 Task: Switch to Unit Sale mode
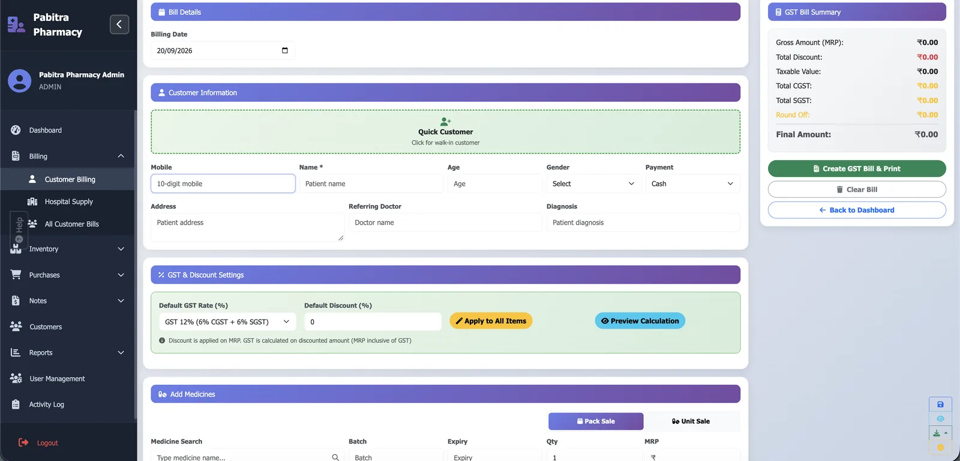(x=691, y=421)
